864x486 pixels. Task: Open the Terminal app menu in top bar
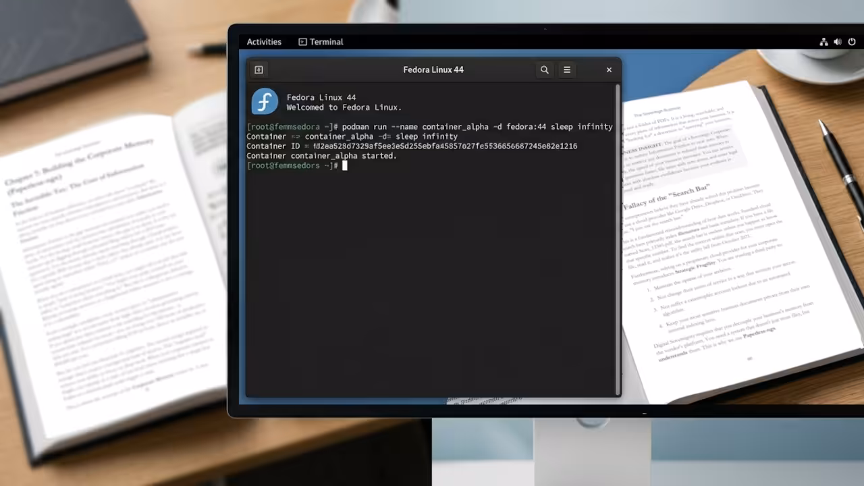[321, 42]
